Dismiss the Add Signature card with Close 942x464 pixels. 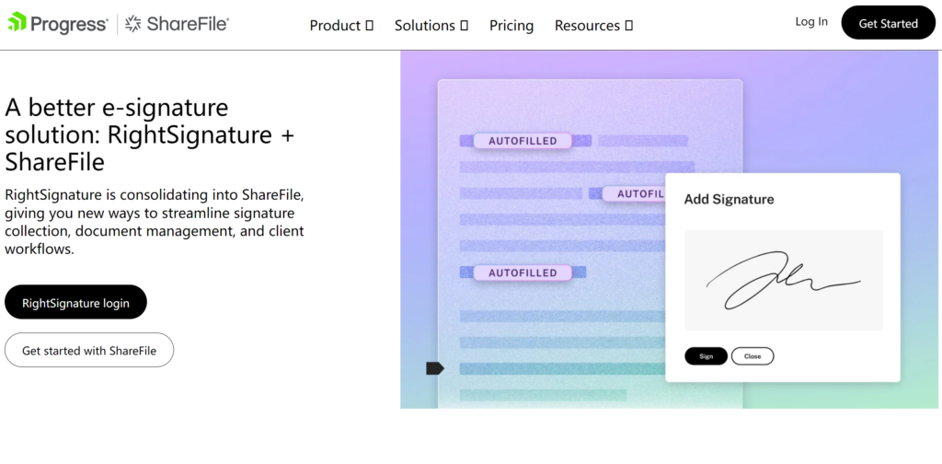(752, 356)
